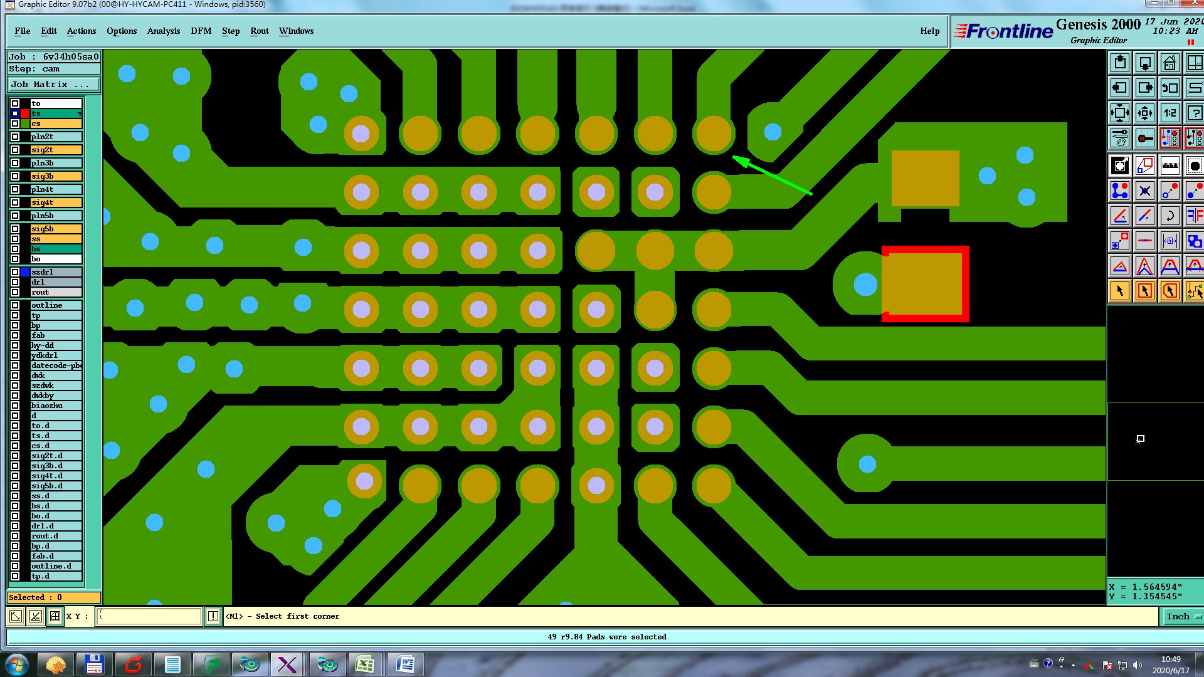Click the zoom-to-fit arrows icon

1120,113
